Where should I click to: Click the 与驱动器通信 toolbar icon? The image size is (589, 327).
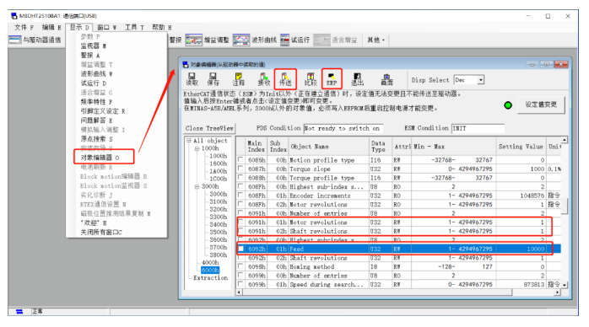tap(35, 40)
